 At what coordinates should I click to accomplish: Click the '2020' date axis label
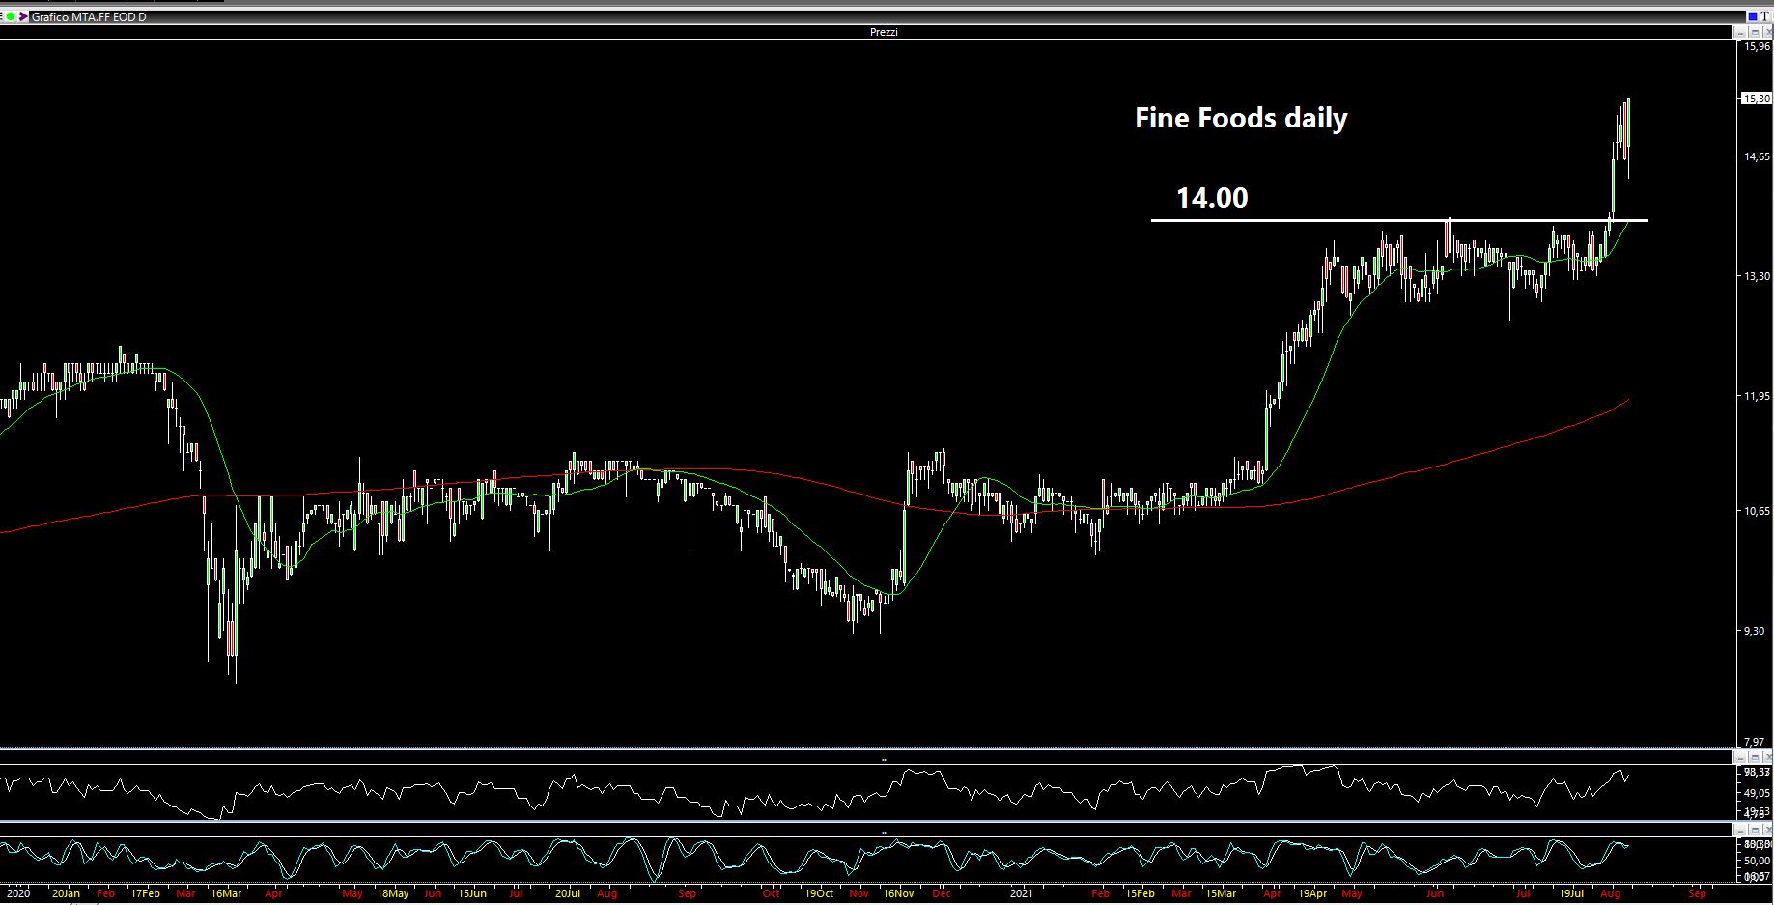[18, 893]
